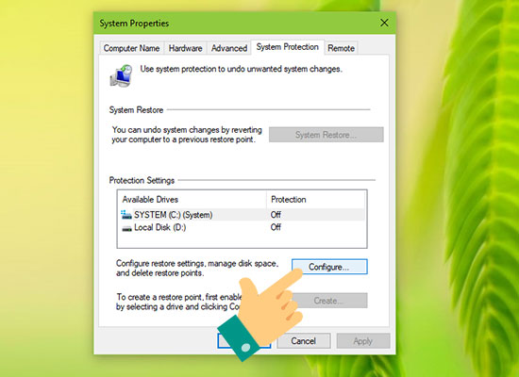Apply the system protection changes
This screenshot has width=519, height=377.
click(x=363, y=341)
